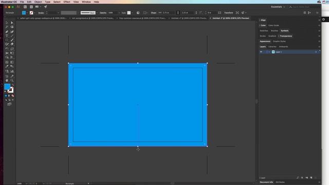The image size is (329, 185).
Task: Select the Symbol Sprayer tool
Action: coord(7,71)
